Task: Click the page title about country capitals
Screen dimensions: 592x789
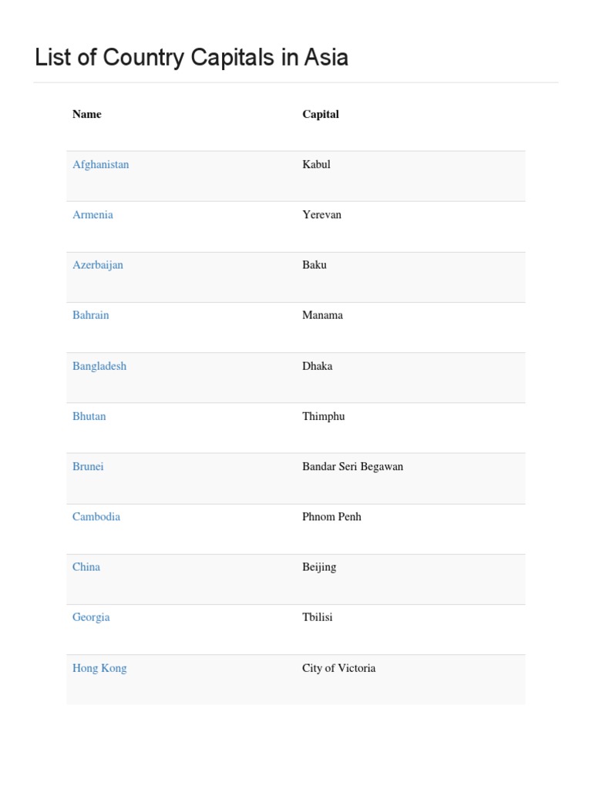Action: tap(191, 57)
